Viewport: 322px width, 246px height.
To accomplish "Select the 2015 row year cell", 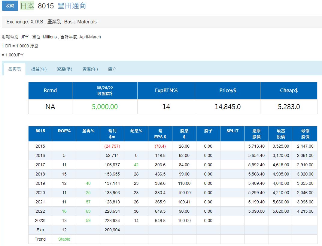I will tap(40, 146).
